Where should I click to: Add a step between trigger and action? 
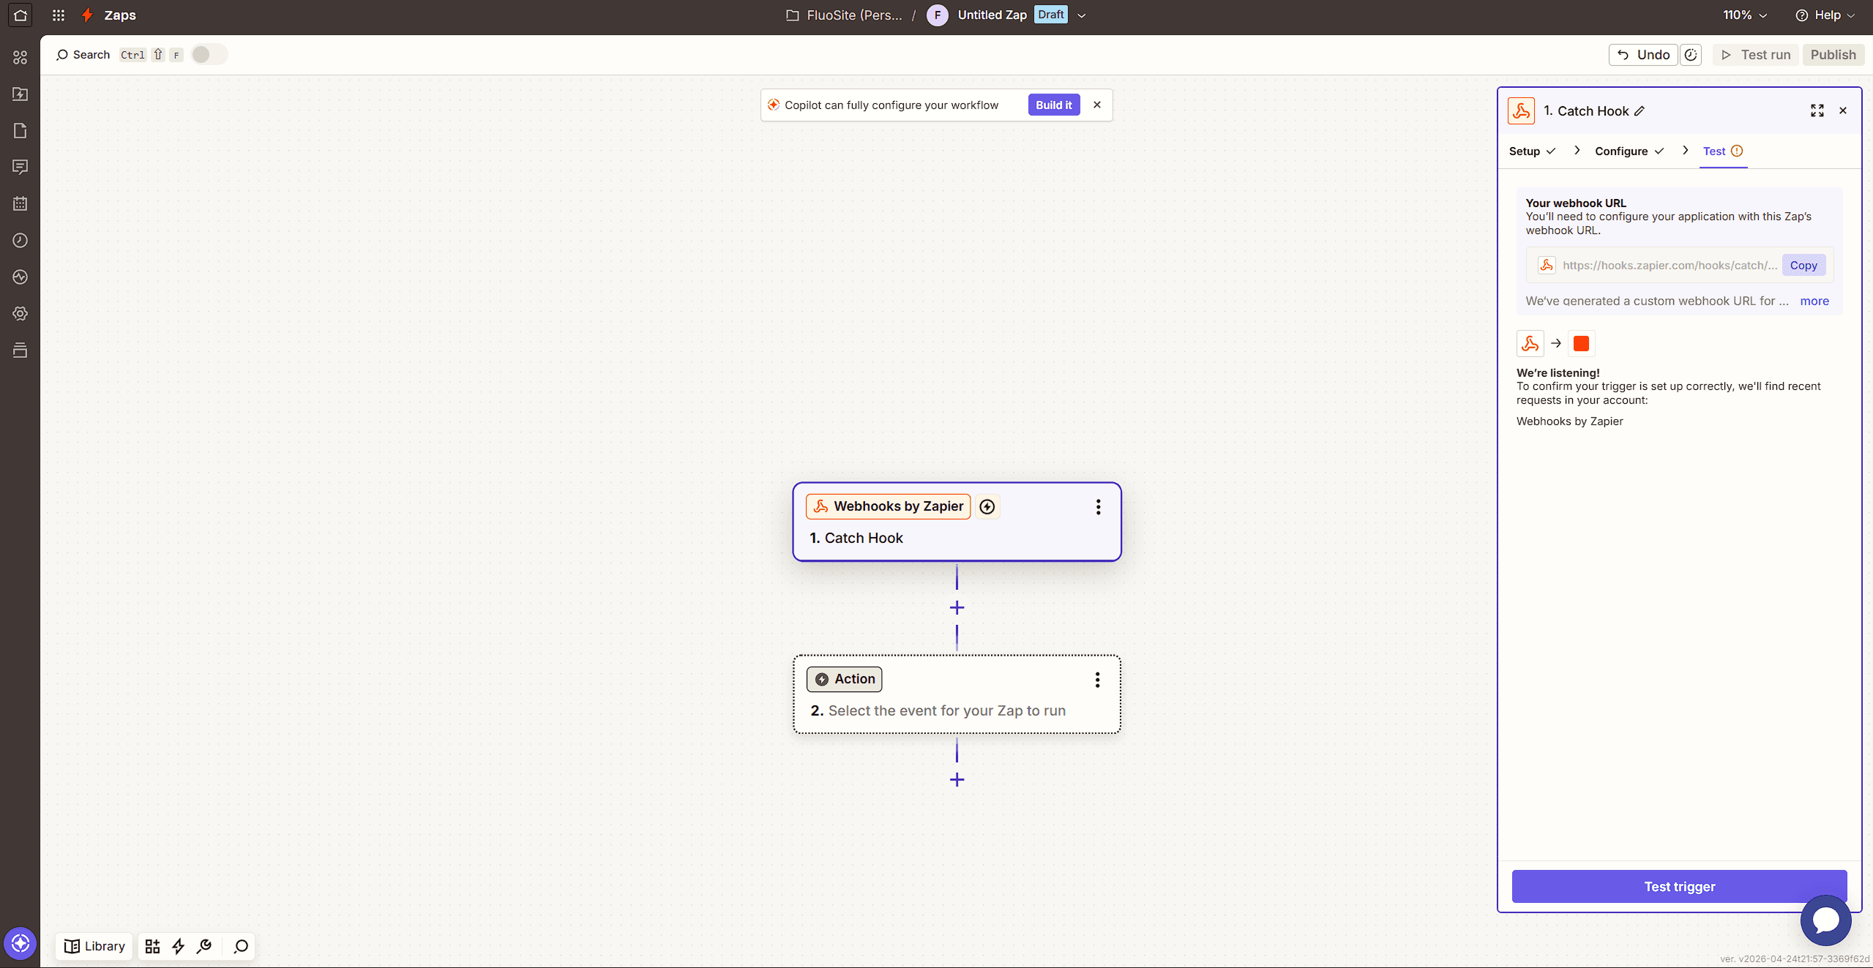(957, 607)
